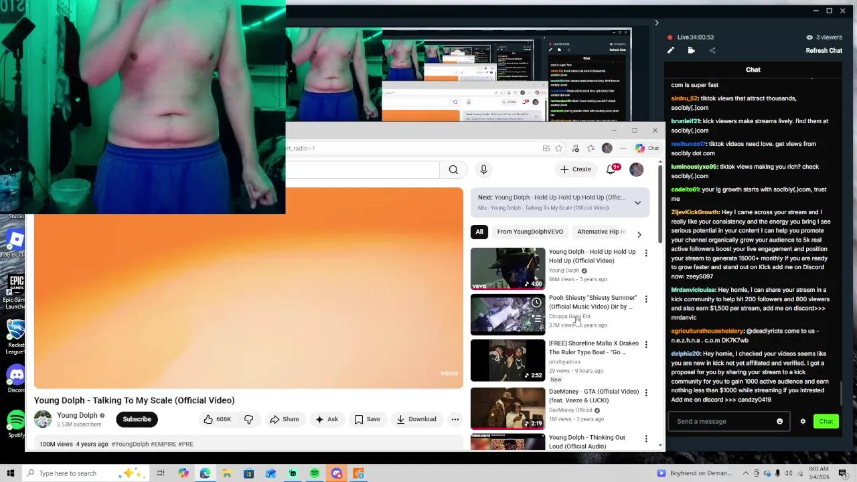Download the Talking To My Scale video
This screenshot has width=857, height=482.
(x=416, y=419)
